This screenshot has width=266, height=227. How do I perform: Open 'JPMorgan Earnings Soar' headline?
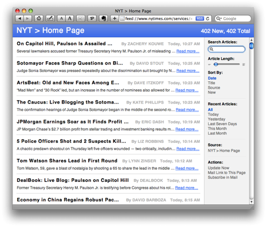(73, 122)
